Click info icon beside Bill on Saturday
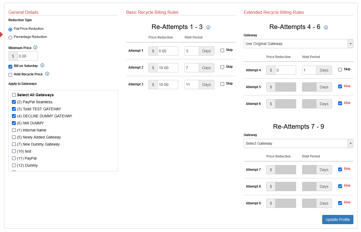This screenshot has height=232, width=361. (x=42, y=65)
